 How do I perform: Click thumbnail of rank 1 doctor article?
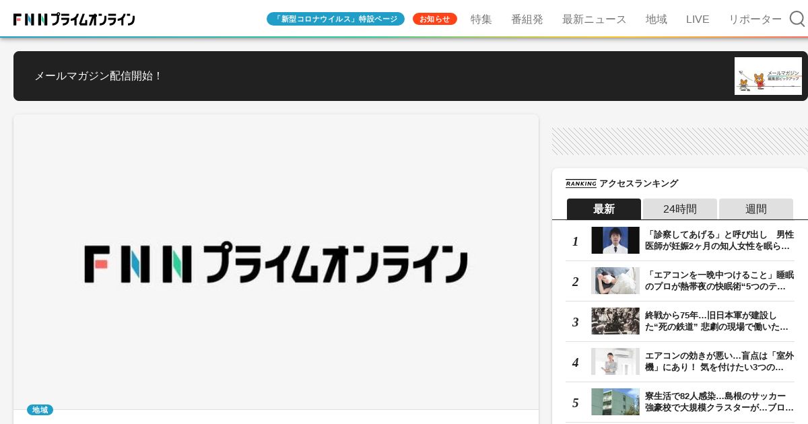(615, 240)
